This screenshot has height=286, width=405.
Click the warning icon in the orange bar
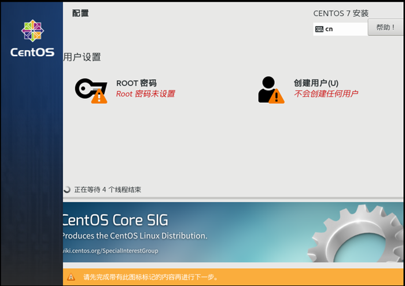click(x=71, y=277)
